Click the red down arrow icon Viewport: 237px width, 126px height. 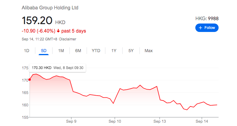coord(59,31)
